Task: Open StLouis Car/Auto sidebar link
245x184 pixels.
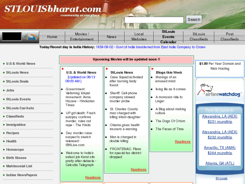Action: pyautogui.click(x=20, y=108)
